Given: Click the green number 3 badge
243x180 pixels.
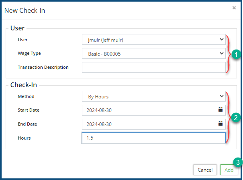Looking at the screenshot, I should 238,162.
